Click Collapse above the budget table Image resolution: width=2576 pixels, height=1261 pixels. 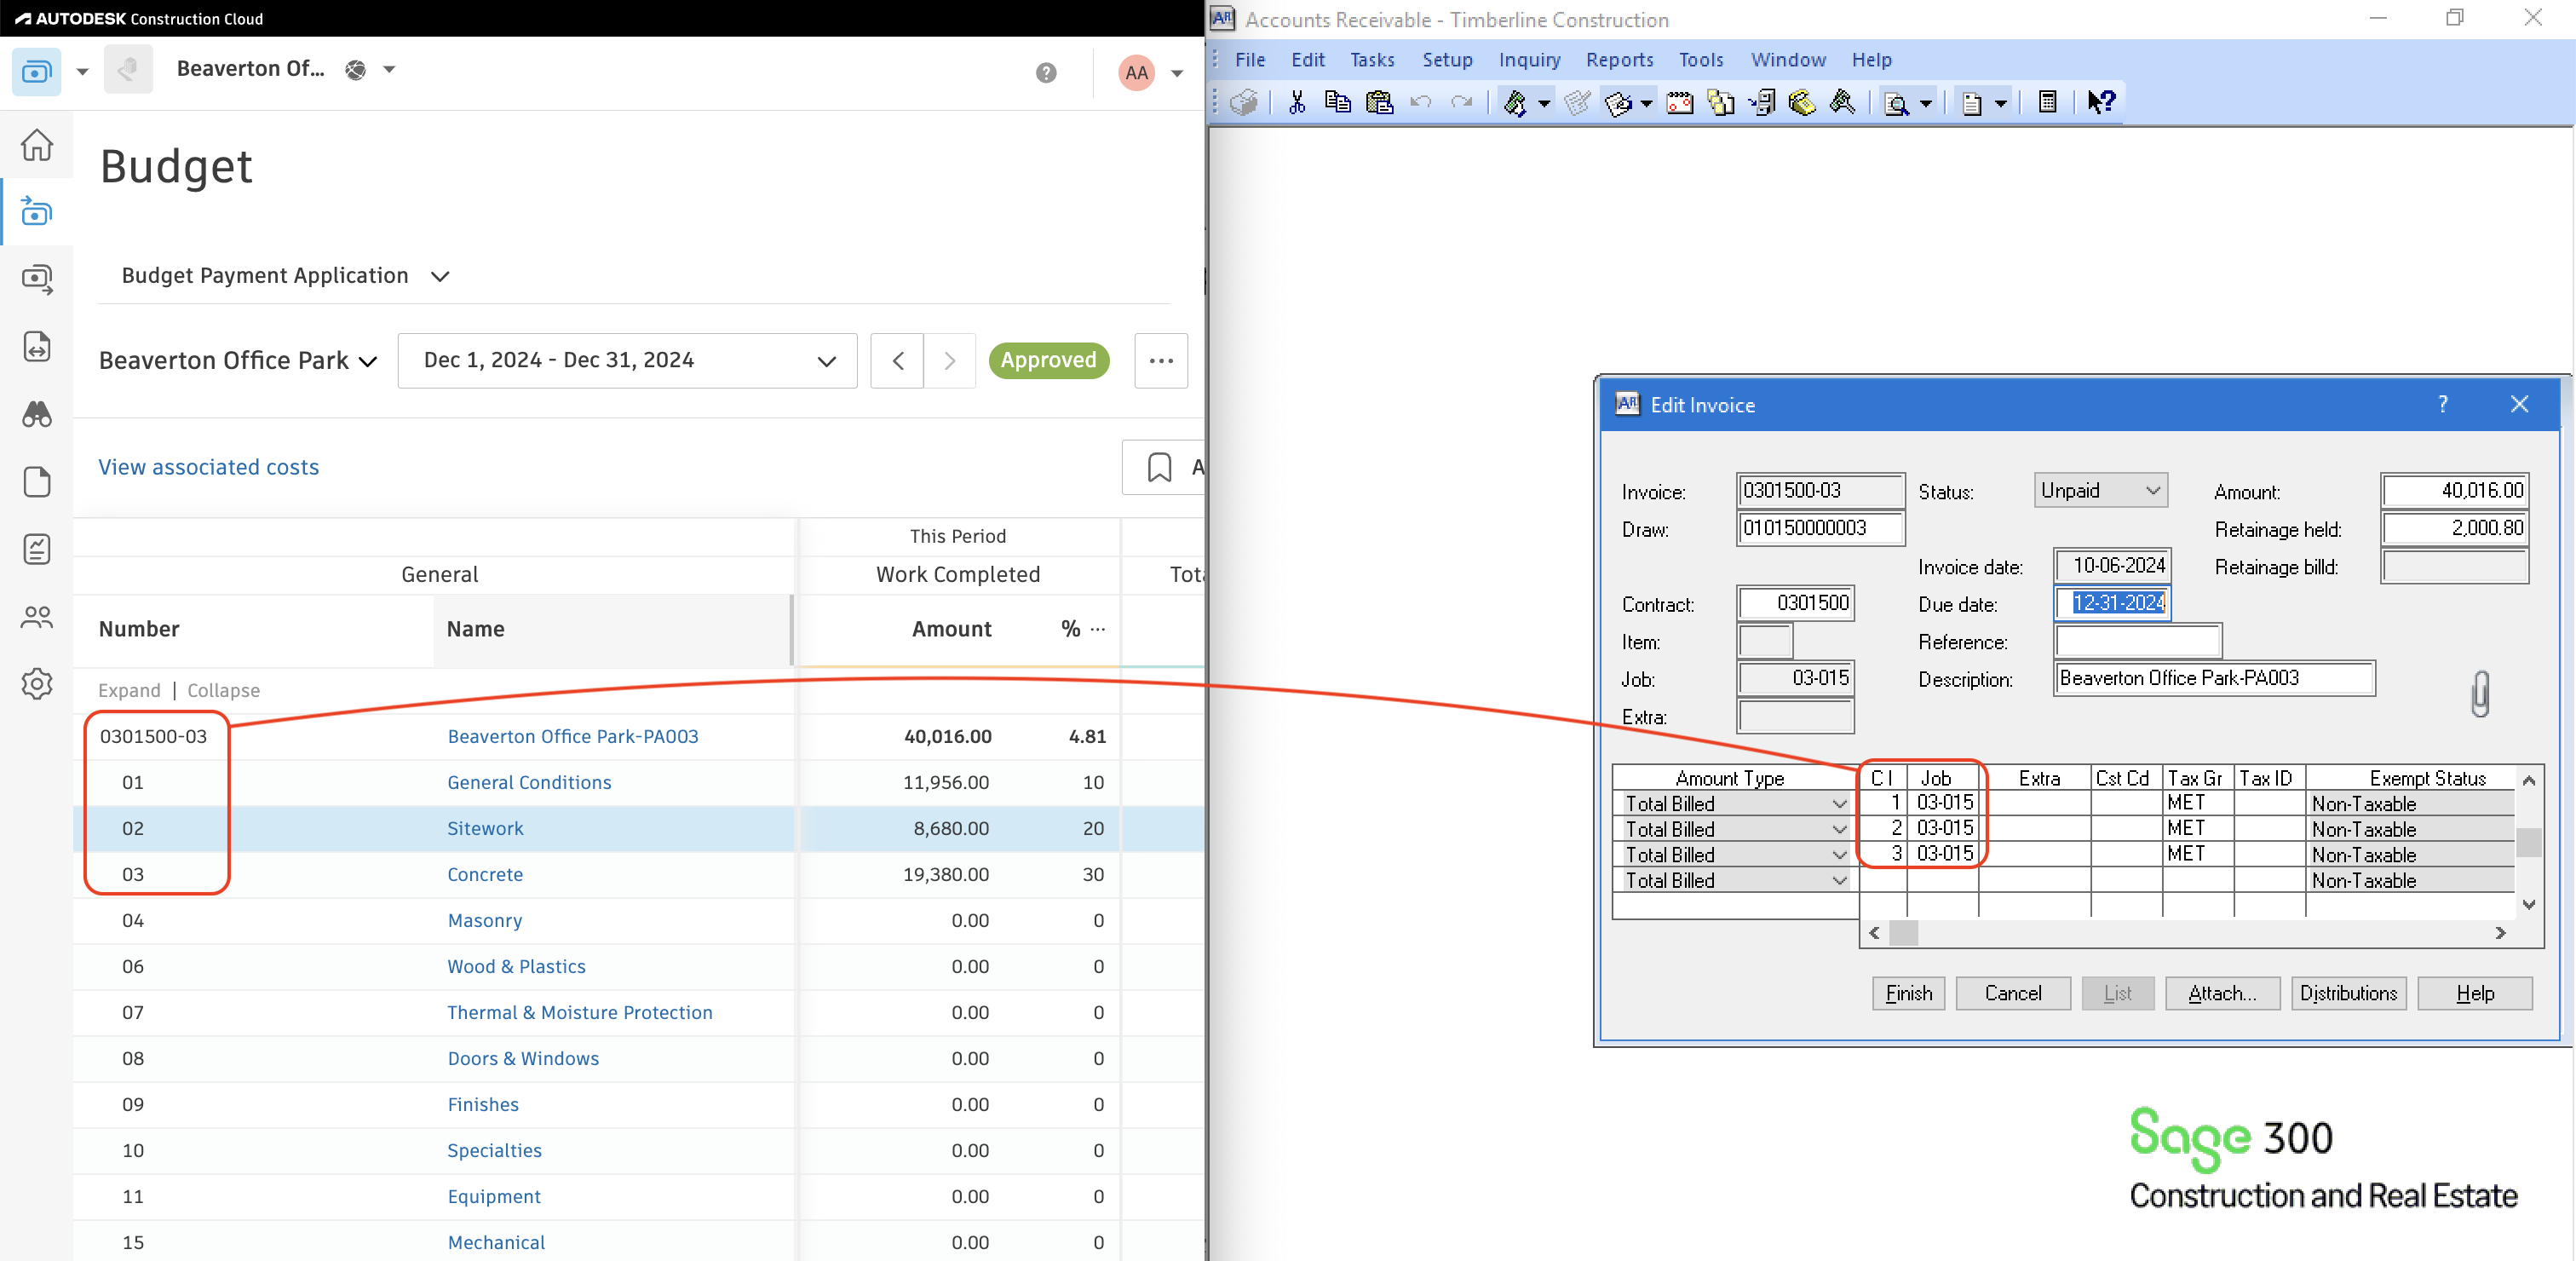pyautogui.click(x=223, y=690)
